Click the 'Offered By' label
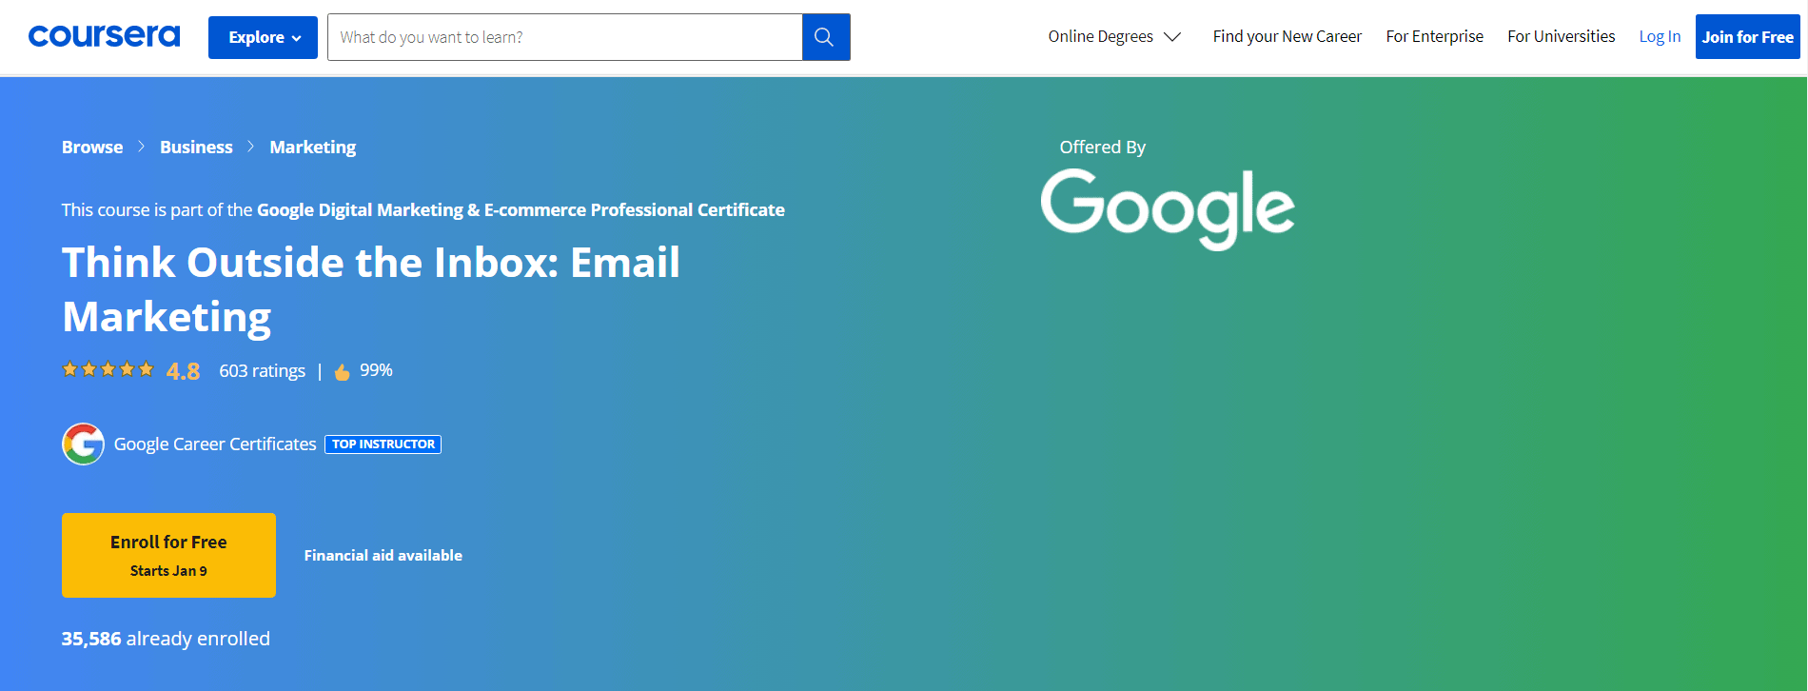The height and width of the screenshot is (691, 1808). (1102, 147)
